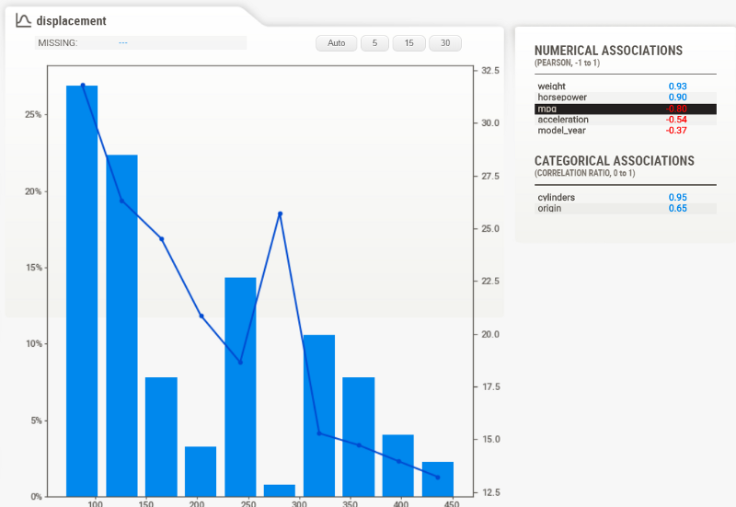
Task: Select the Auto bin count button
Action: tap(336, 43)
